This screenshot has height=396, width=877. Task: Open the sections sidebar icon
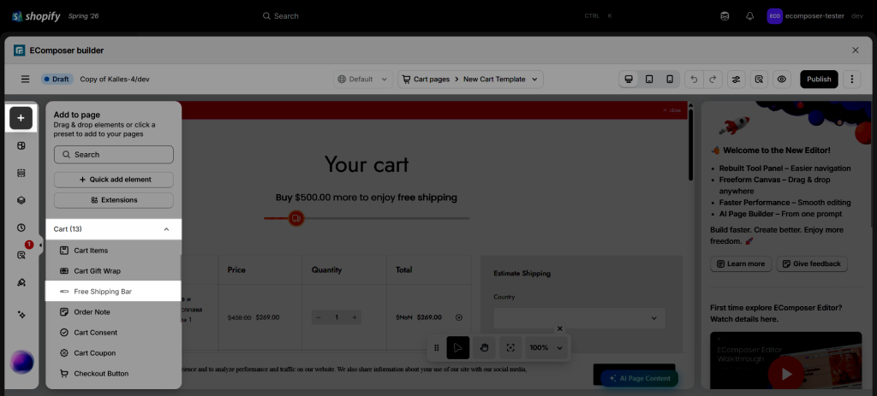tap(21, 173)
